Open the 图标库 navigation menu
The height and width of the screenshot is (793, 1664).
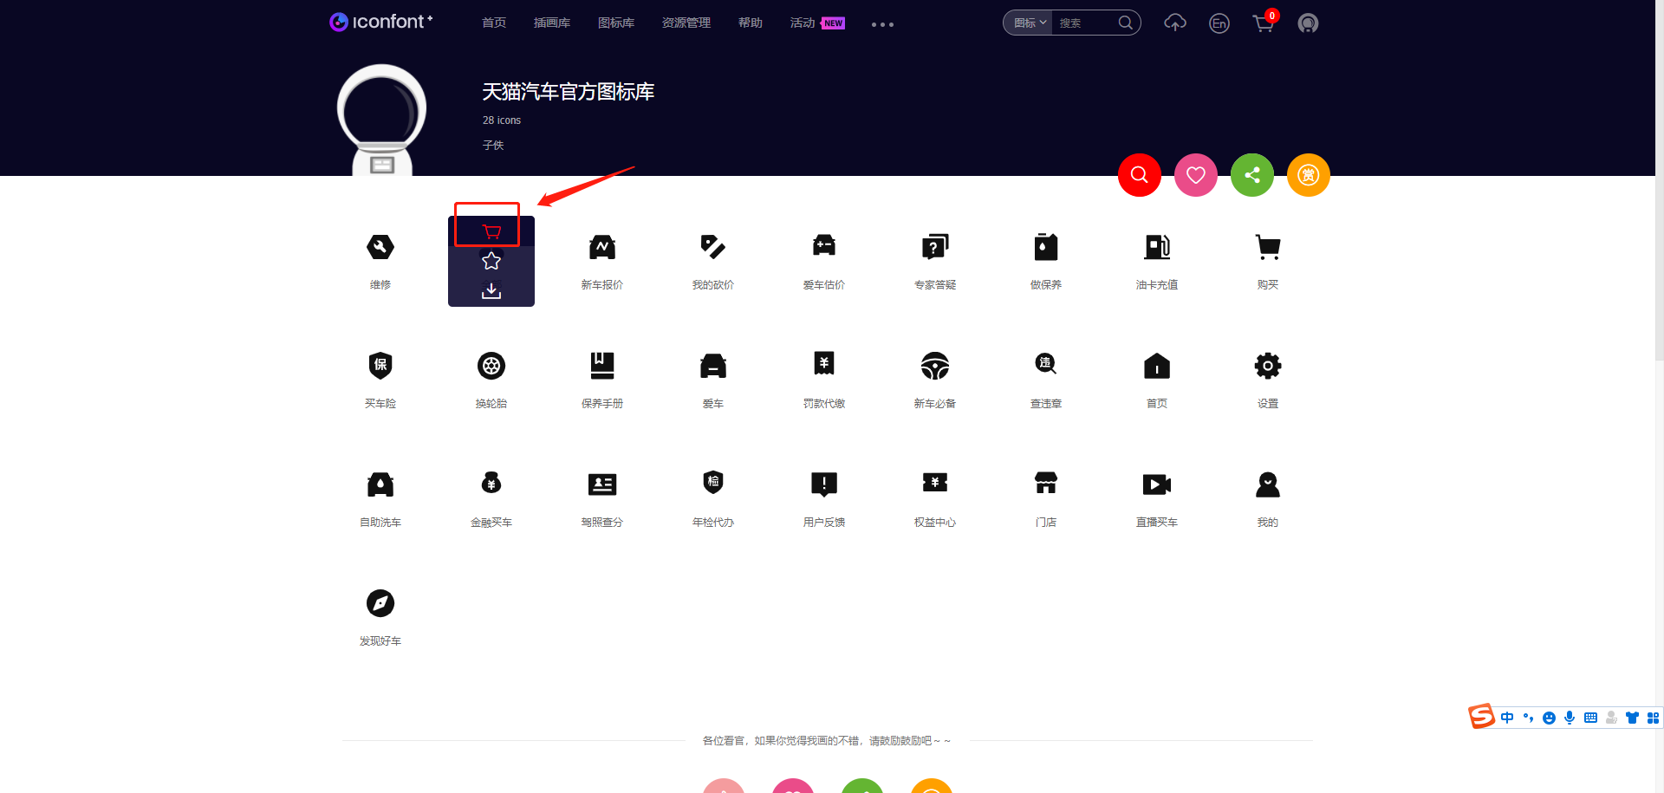(x=616, y=23)
